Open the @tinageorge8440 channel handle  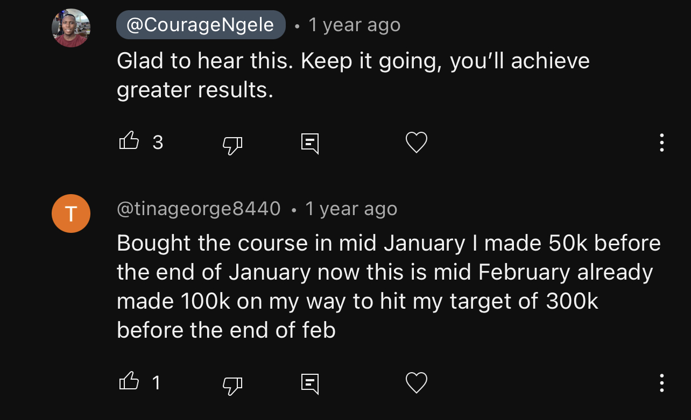point(199,209)
